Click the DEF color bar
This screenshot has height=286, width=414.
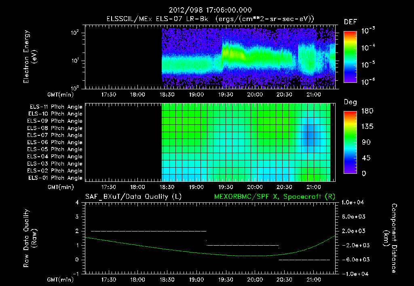[x=350, y=57]
